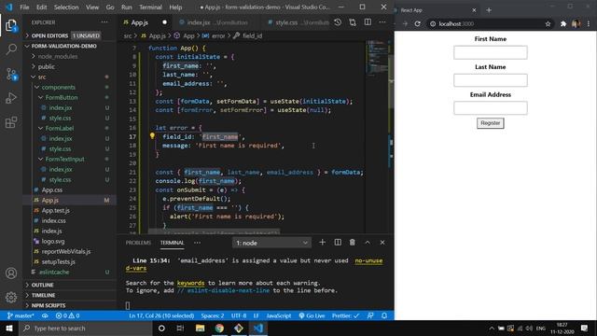Image resolution: width=597 pixels, height=336 pixels.
Task: Click JavaScript language mode in status bar
Action: [x=279, y=315]
